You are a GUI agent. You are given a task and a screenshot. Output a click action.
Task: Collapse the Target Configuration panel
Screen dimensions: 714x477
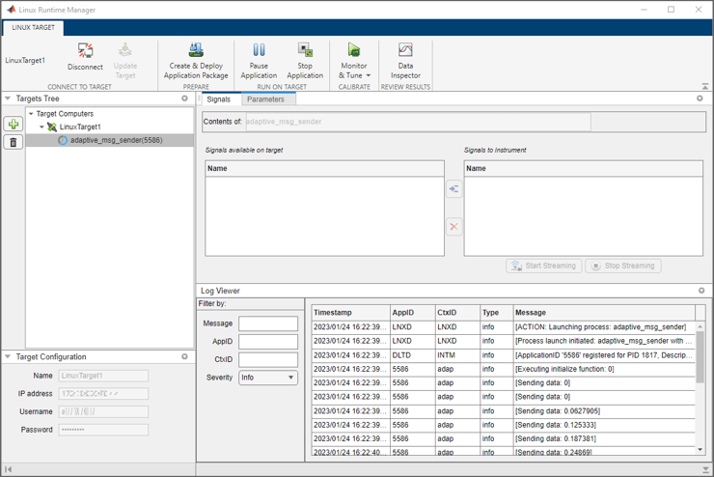pos(8,357)
